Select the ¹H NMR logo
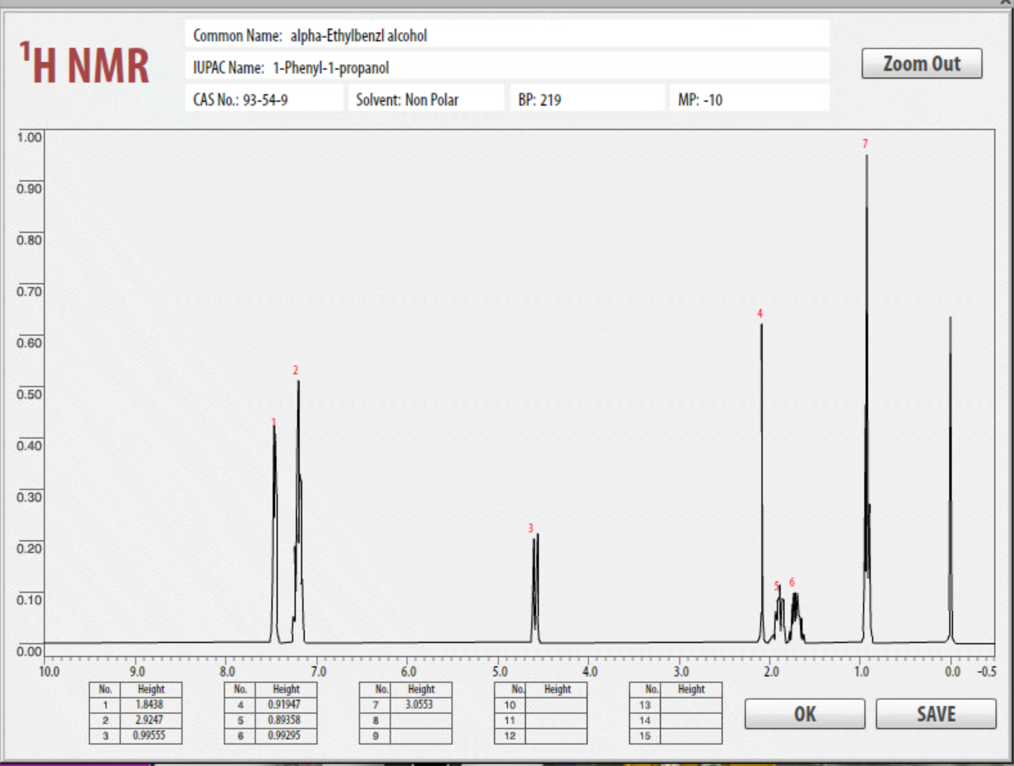1014x766 pixels. 85,63
